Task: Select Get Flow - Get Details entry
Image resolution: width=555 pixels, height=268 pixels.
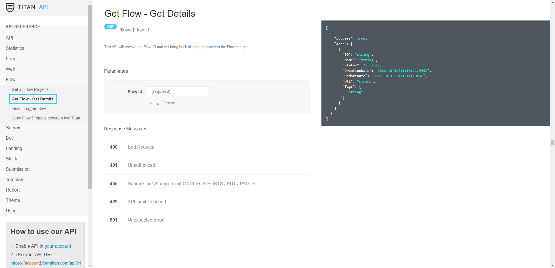Action: tap(33, 99)
